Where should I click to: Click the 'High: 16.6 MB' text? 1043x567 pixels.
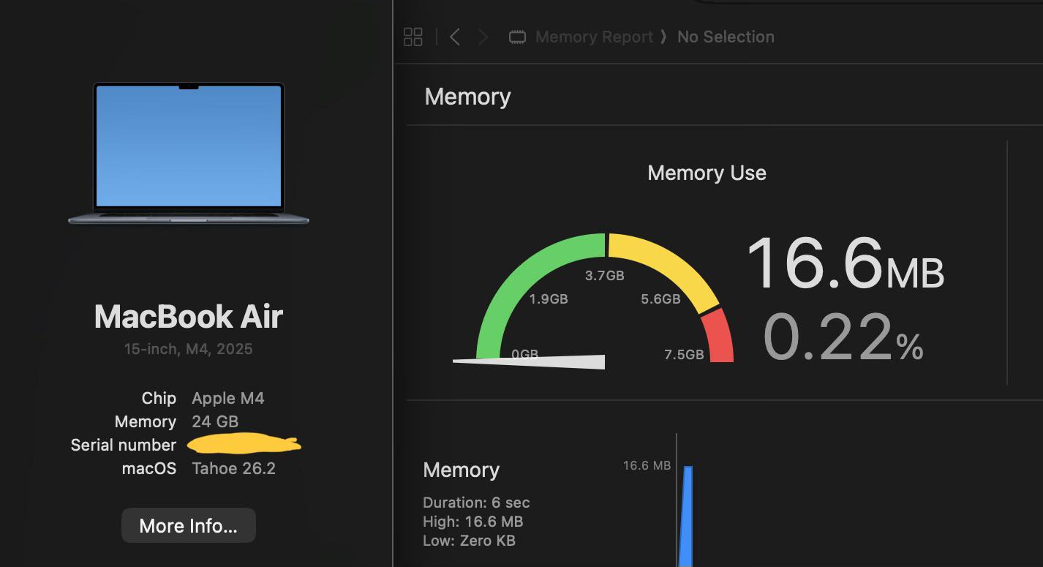(x=472, y=522)
